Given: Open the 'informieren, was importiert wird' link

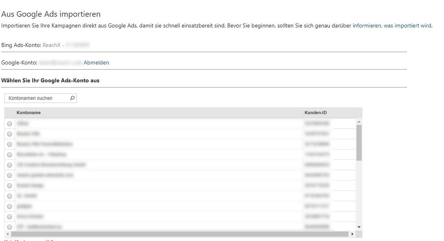Looking at the screenshot, I should tap(392, 25).
